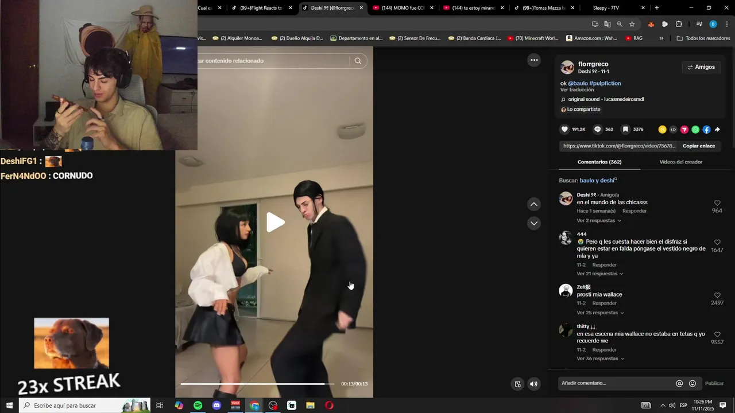Open the Sleepy - 7TV browser tab
This screenshot has width=735, height=413.
click(614, 8)
